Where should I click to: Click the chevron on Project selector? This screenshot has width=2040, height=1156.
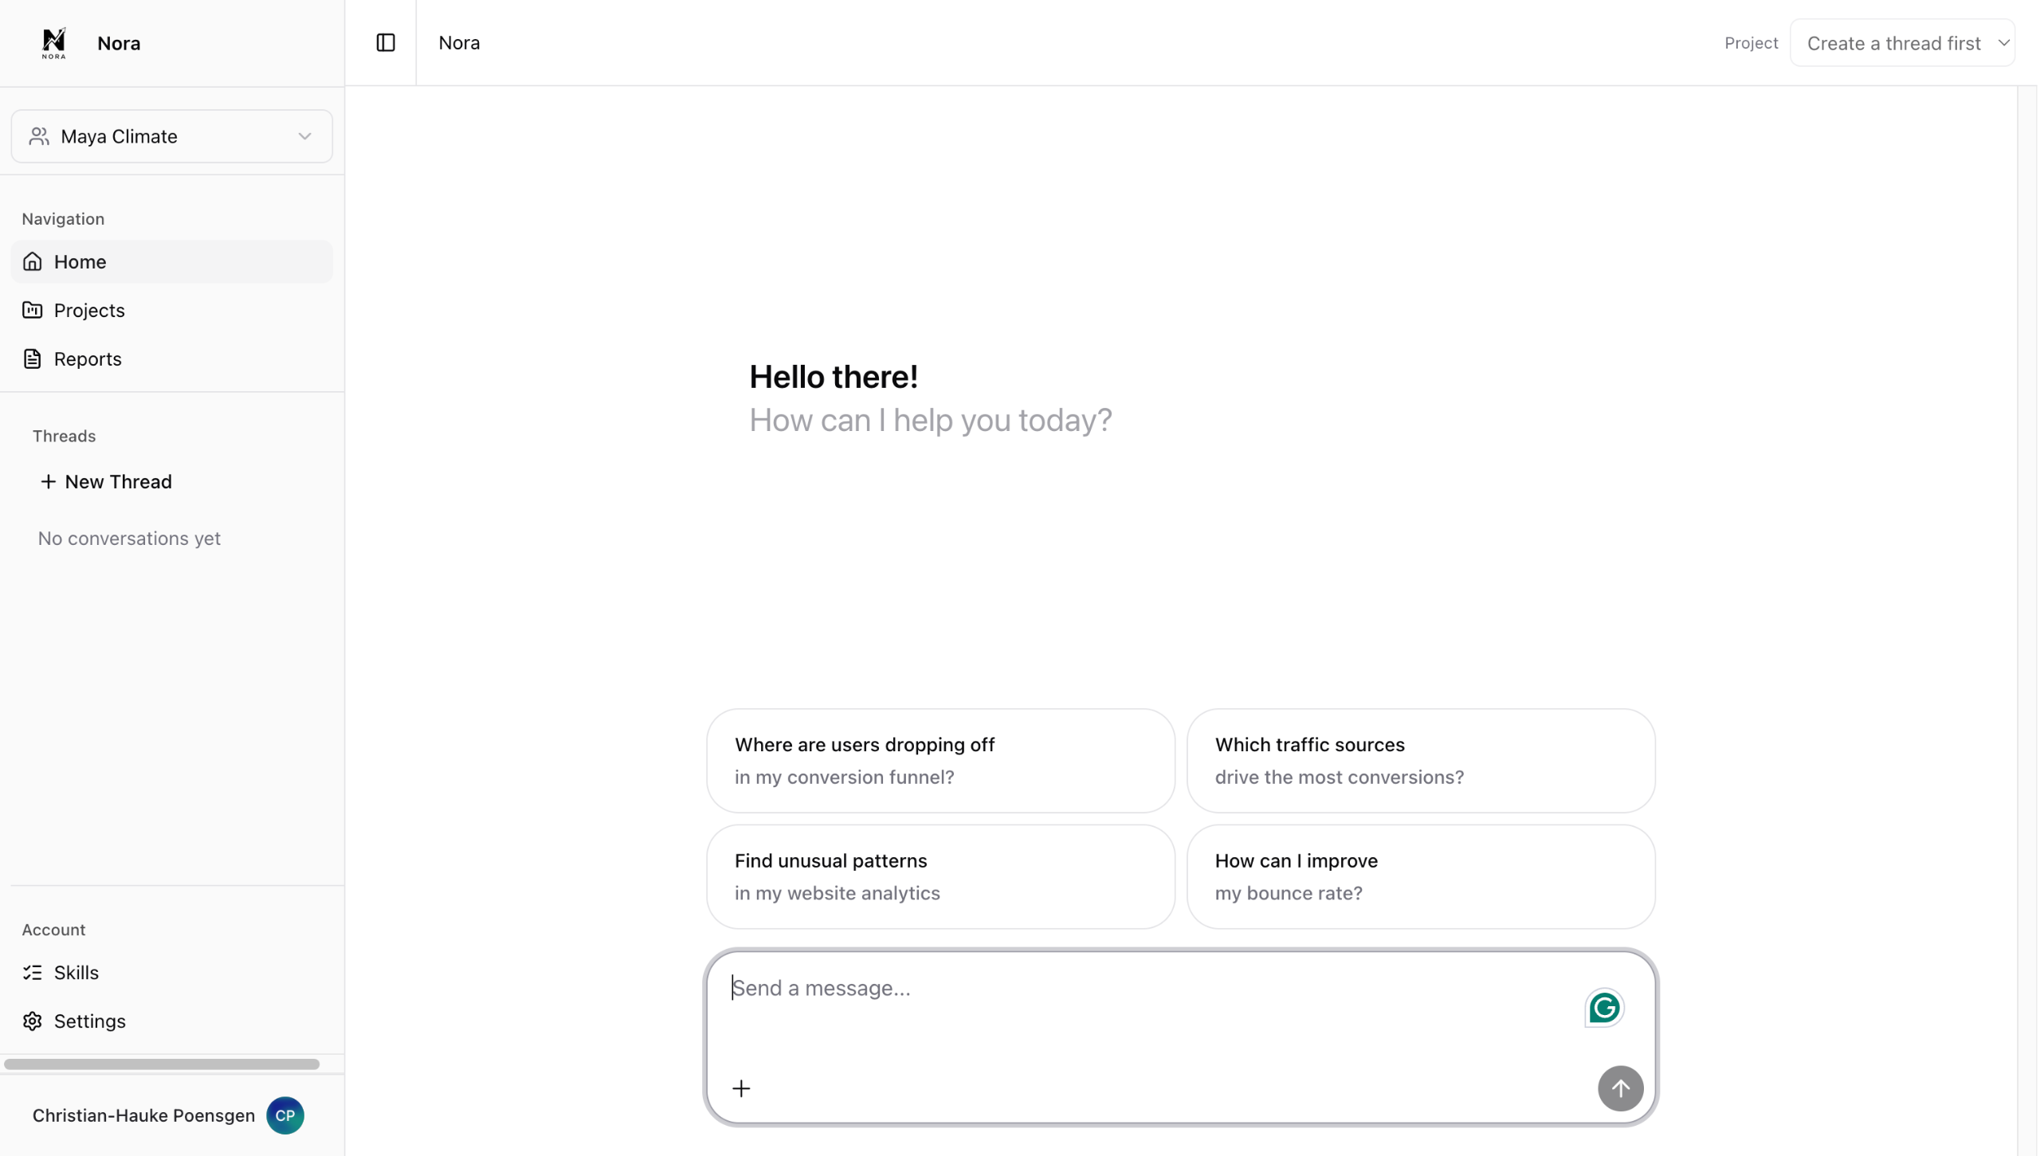[2003, 44]
